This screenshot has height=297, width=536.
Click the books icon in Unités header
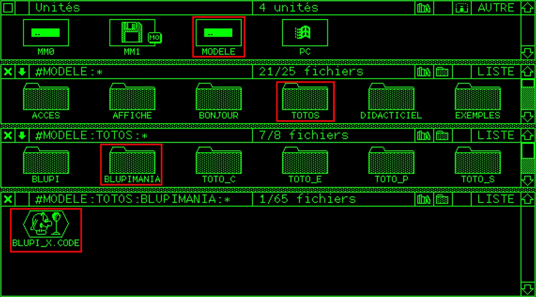click(424, 8)
